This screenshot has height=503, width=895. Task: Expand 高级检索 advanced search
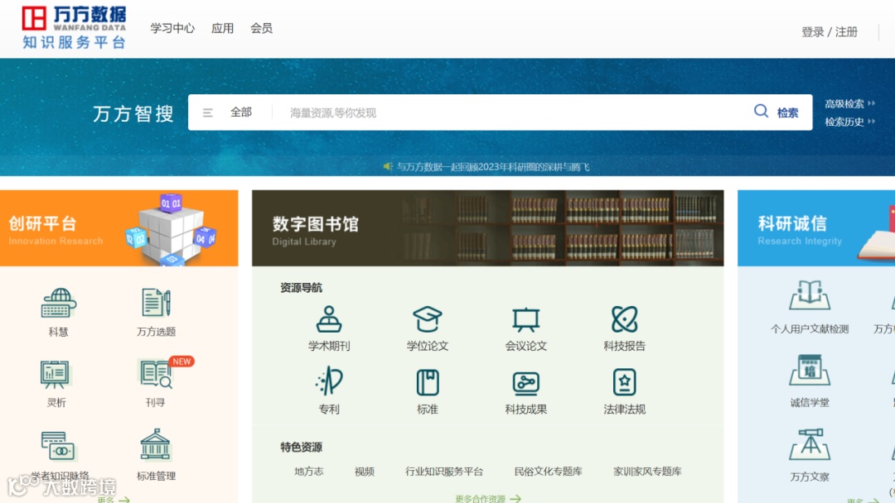850,103
